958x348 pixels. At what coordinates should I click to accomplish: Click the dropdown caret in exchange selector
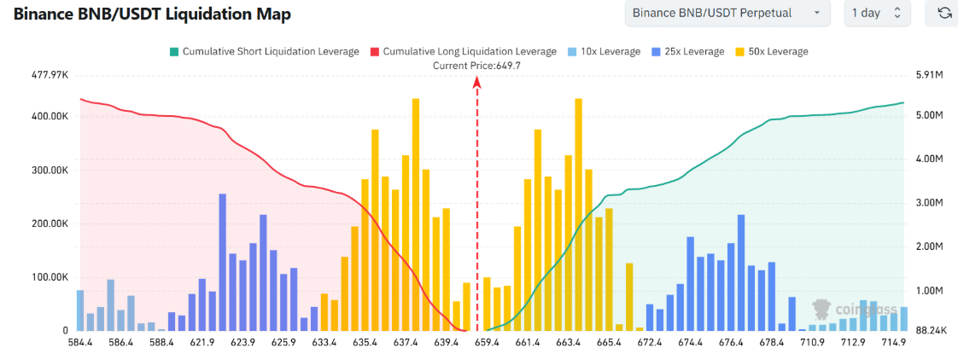pyautogui.click(x=817, y=13)
